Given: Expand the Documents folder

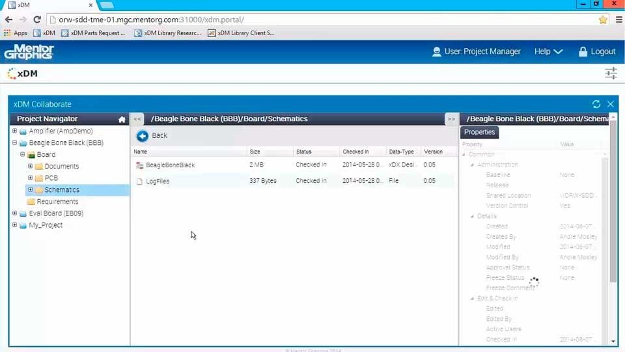Looking at the screenshot, I should (x=31, y=166).
